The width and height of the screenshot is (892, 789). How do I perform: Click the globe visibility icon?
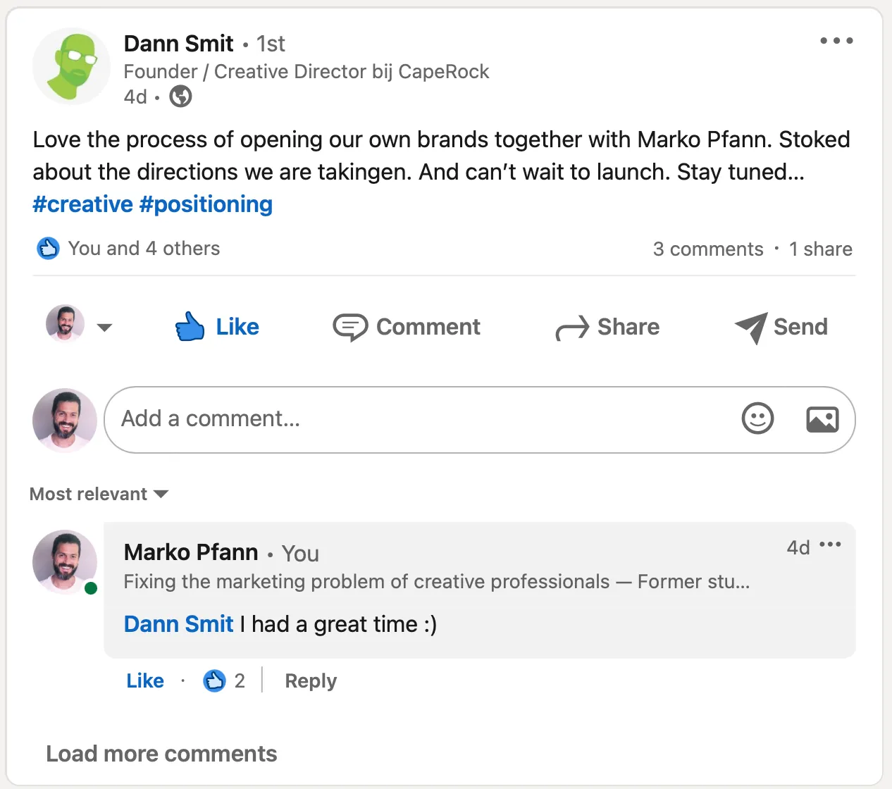181,96
